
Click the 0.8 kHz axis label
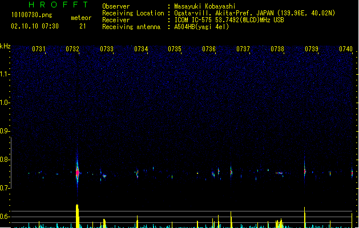[x=5, y=160]
